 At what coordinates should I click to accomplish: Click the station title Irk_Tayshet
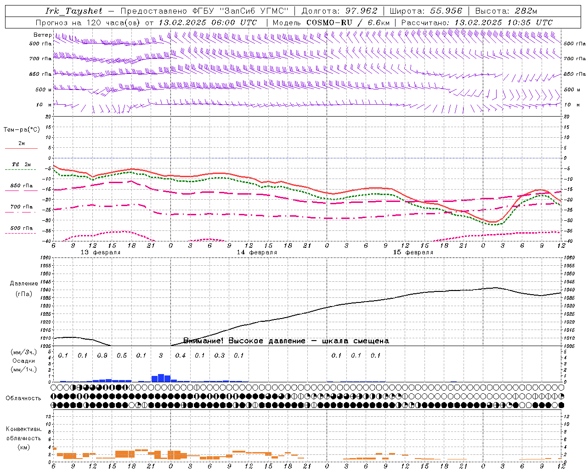pos(73,11)
